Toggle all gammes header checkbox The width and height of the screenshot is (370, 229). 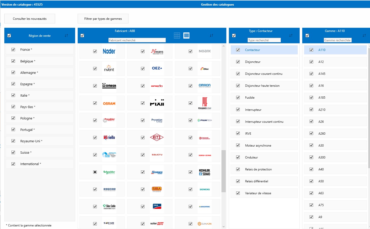point(307,36)
